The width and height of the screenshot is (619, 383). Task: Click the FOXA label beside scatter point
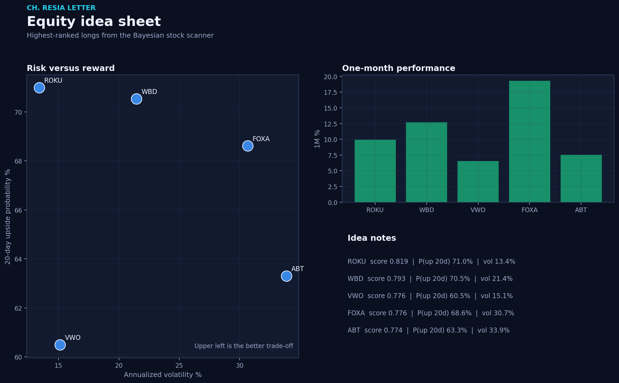(261, 139)
